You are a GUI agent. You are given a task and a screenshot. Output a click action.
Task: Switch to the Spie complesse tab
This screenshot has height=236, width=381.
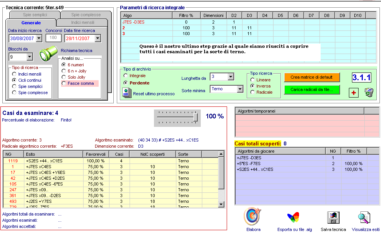(x=86, y=15)
